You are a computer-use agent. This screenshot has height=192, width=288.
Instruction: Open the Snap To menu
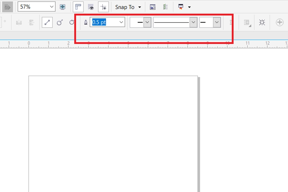[128, 7]
